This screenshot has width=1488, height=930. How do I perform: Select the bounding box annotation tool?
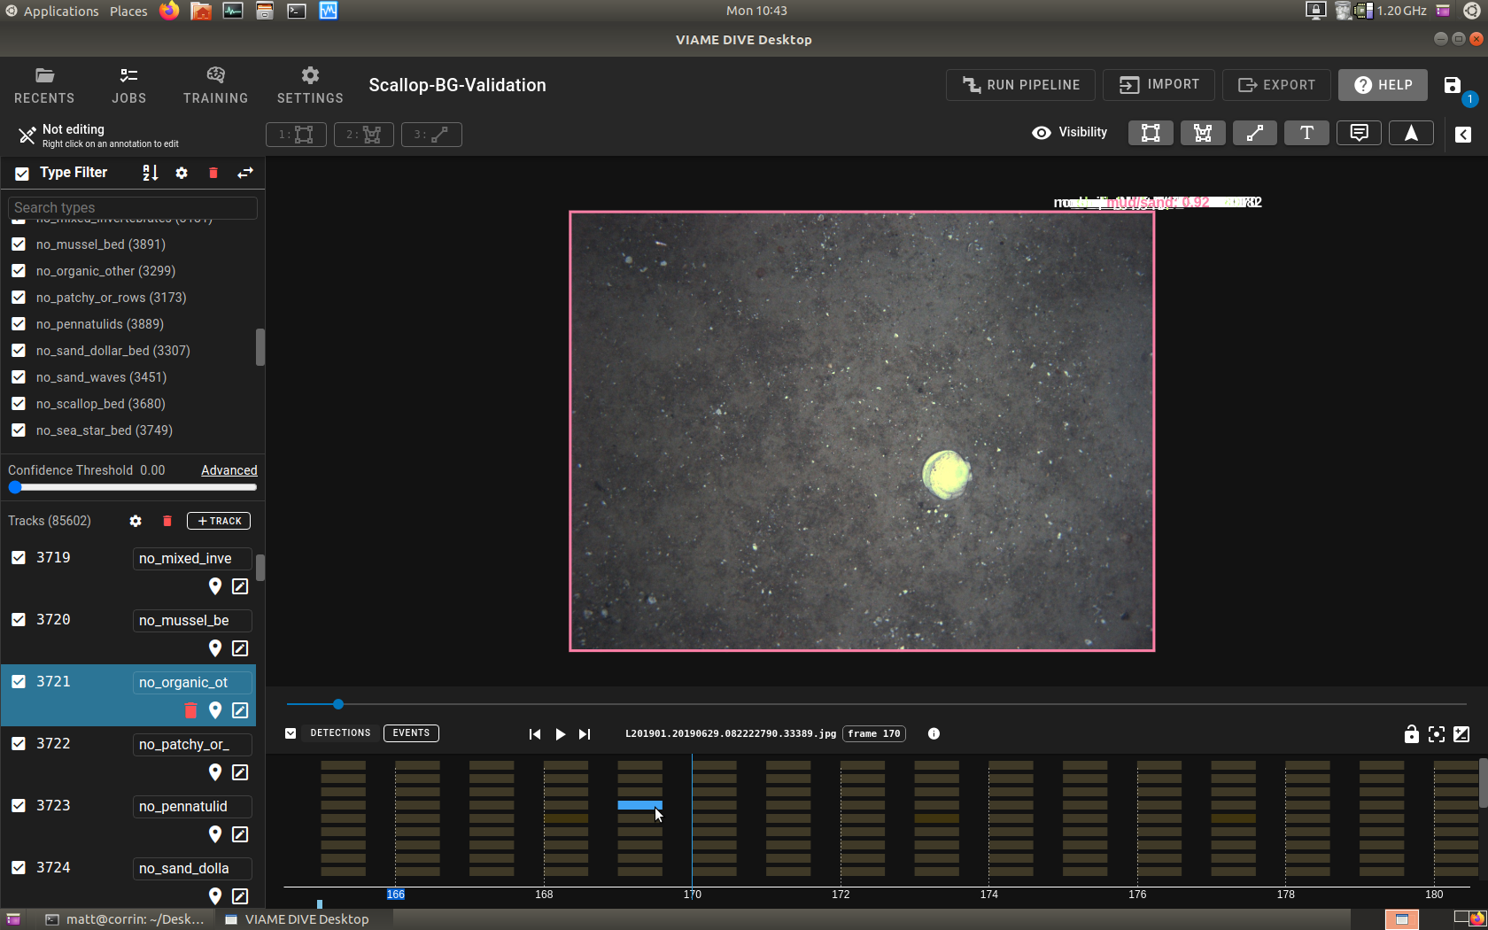pos(1150,133)
